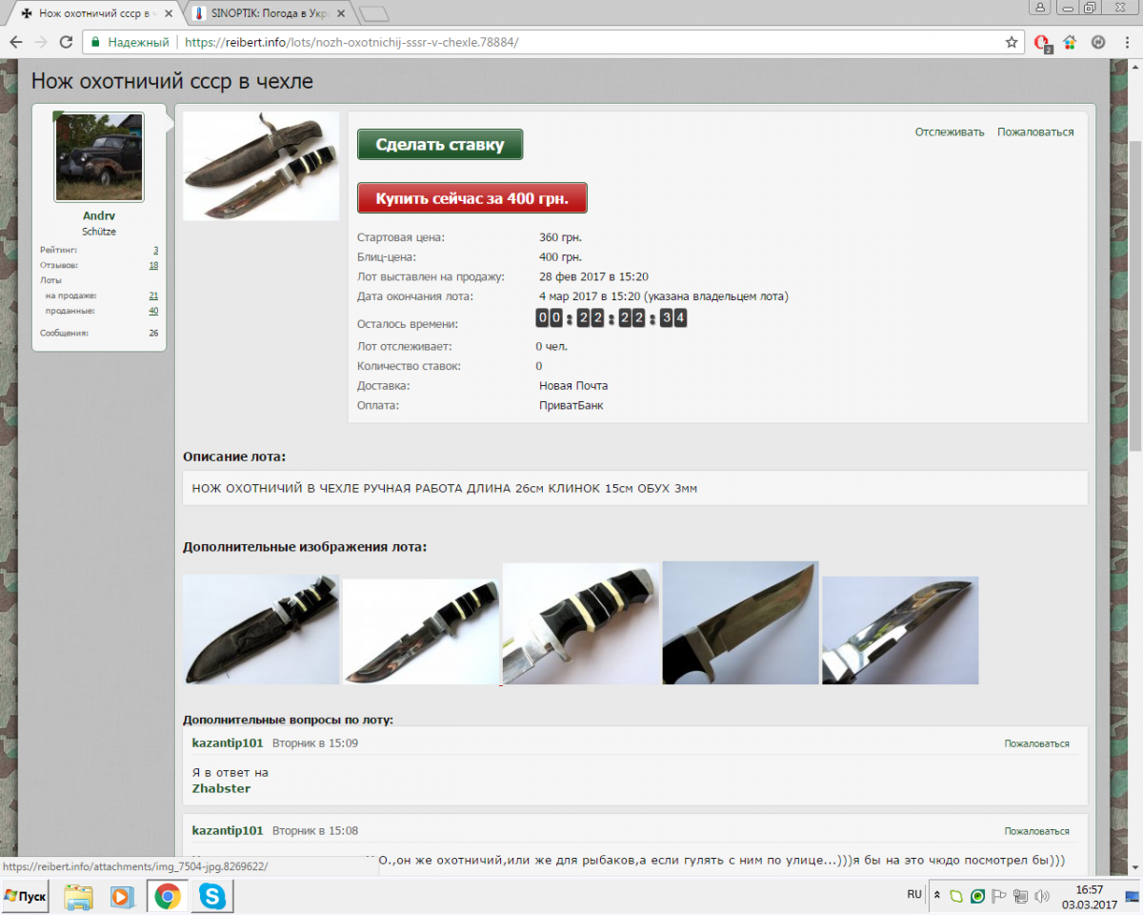Open the проданные count 40

click(153, 311)
